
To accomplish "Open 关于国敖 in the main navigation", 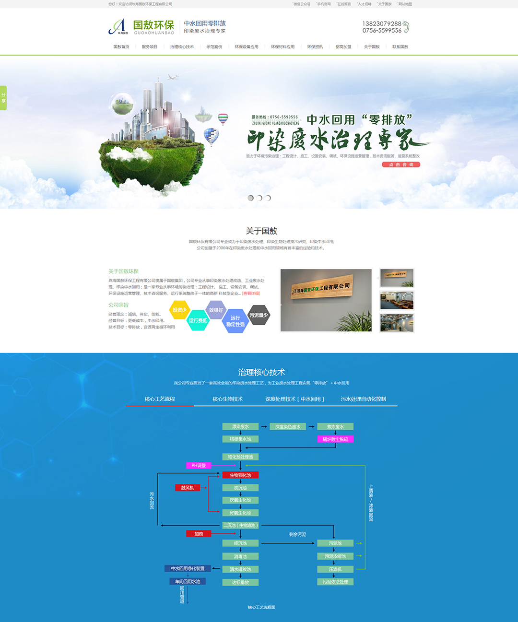I will point(372,47).
